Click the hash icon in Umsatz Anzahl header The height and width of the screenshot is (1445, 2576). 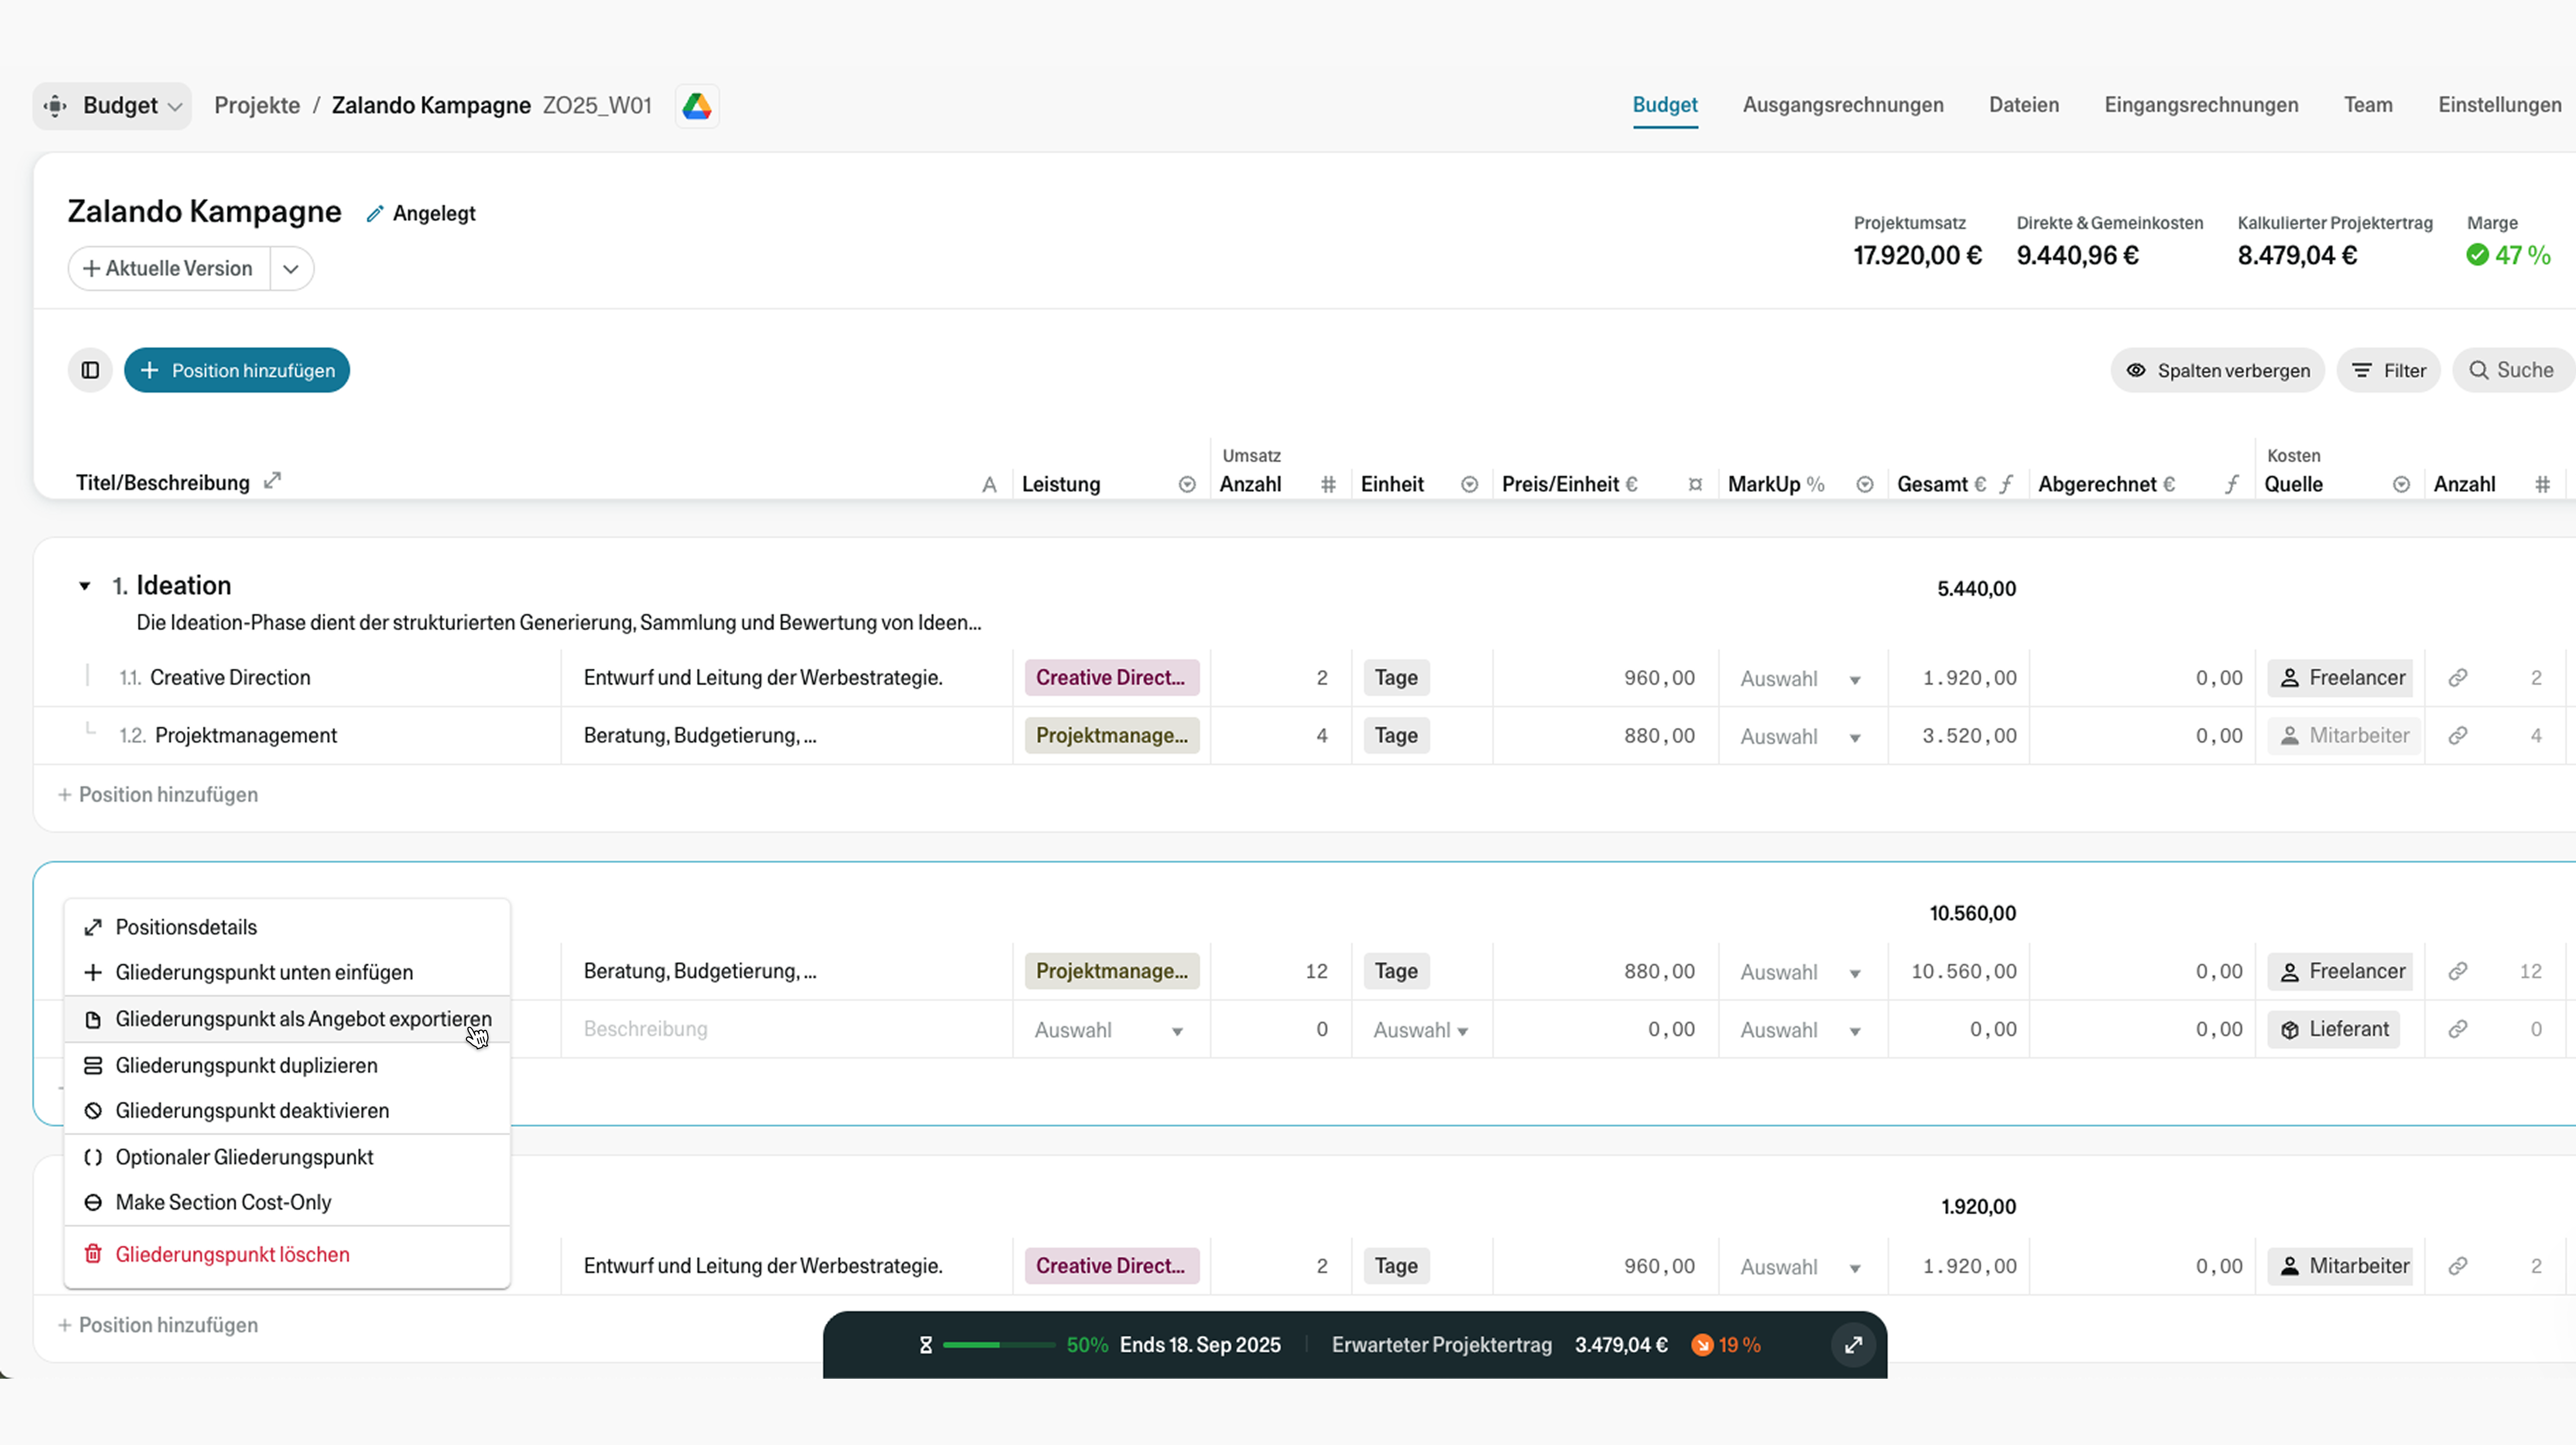click(x=1328, y=485)
